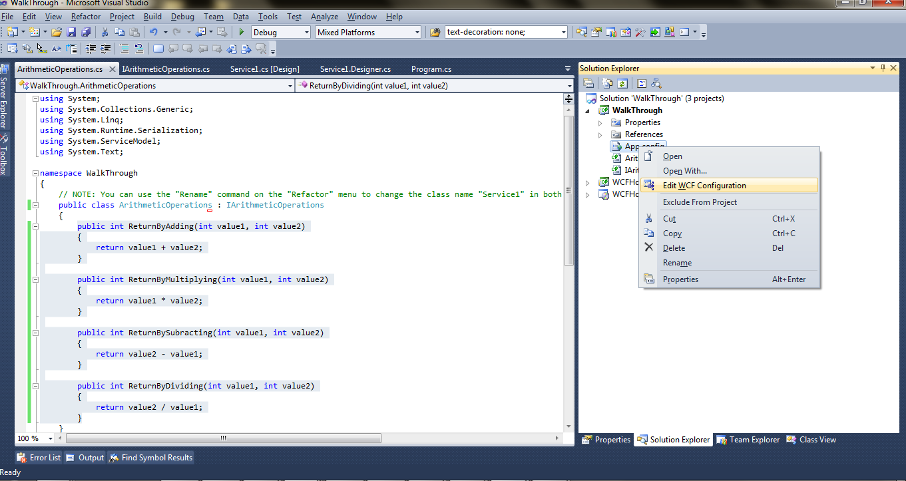Click the Open File folder icon
The height and width of the screenshot is (481, 906).
[x=57, y=32]
